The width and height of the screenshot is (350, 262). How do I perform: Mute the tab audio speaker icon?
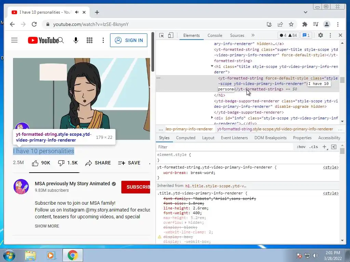point(77,12)
